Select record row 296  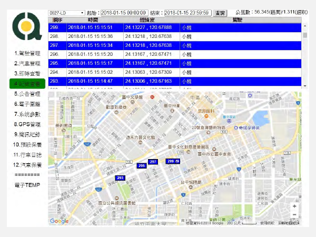tap(175, 54)
